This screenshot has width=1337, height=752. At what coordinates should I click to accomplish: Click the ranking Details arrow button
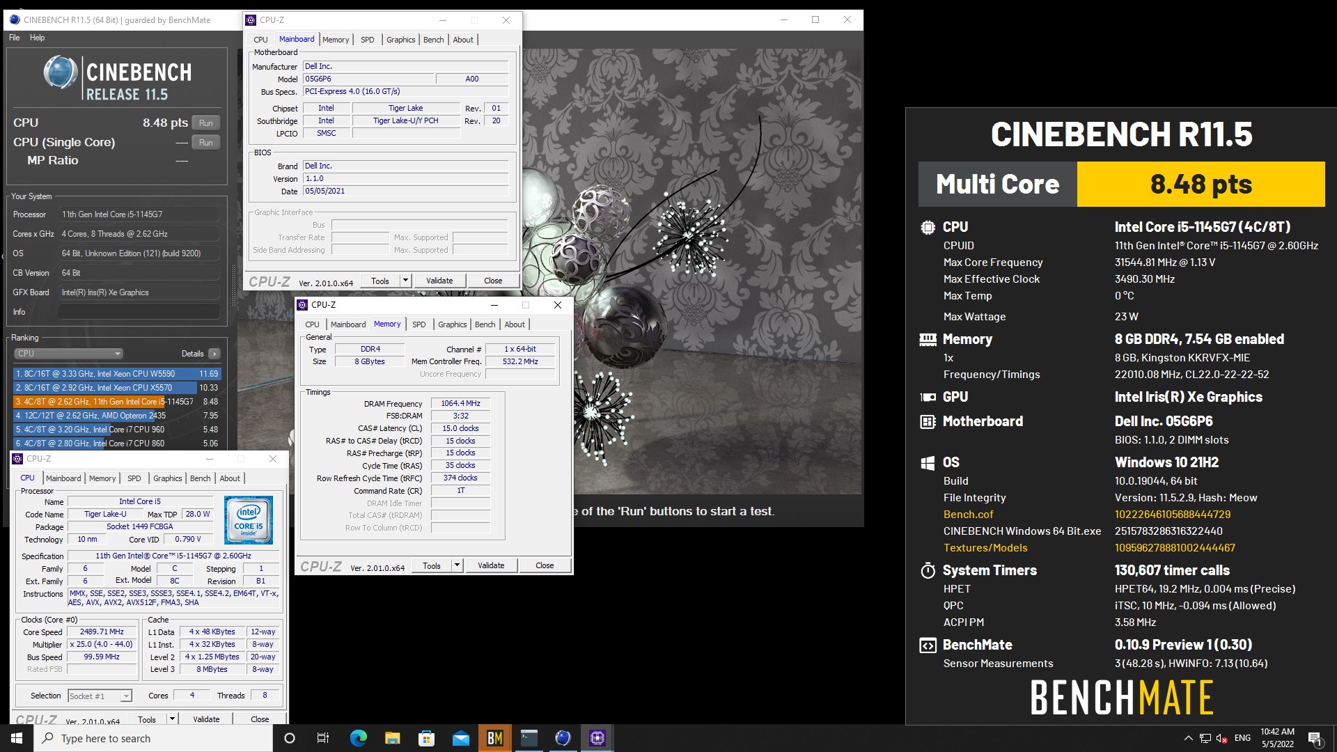click(x=214, y=354)
